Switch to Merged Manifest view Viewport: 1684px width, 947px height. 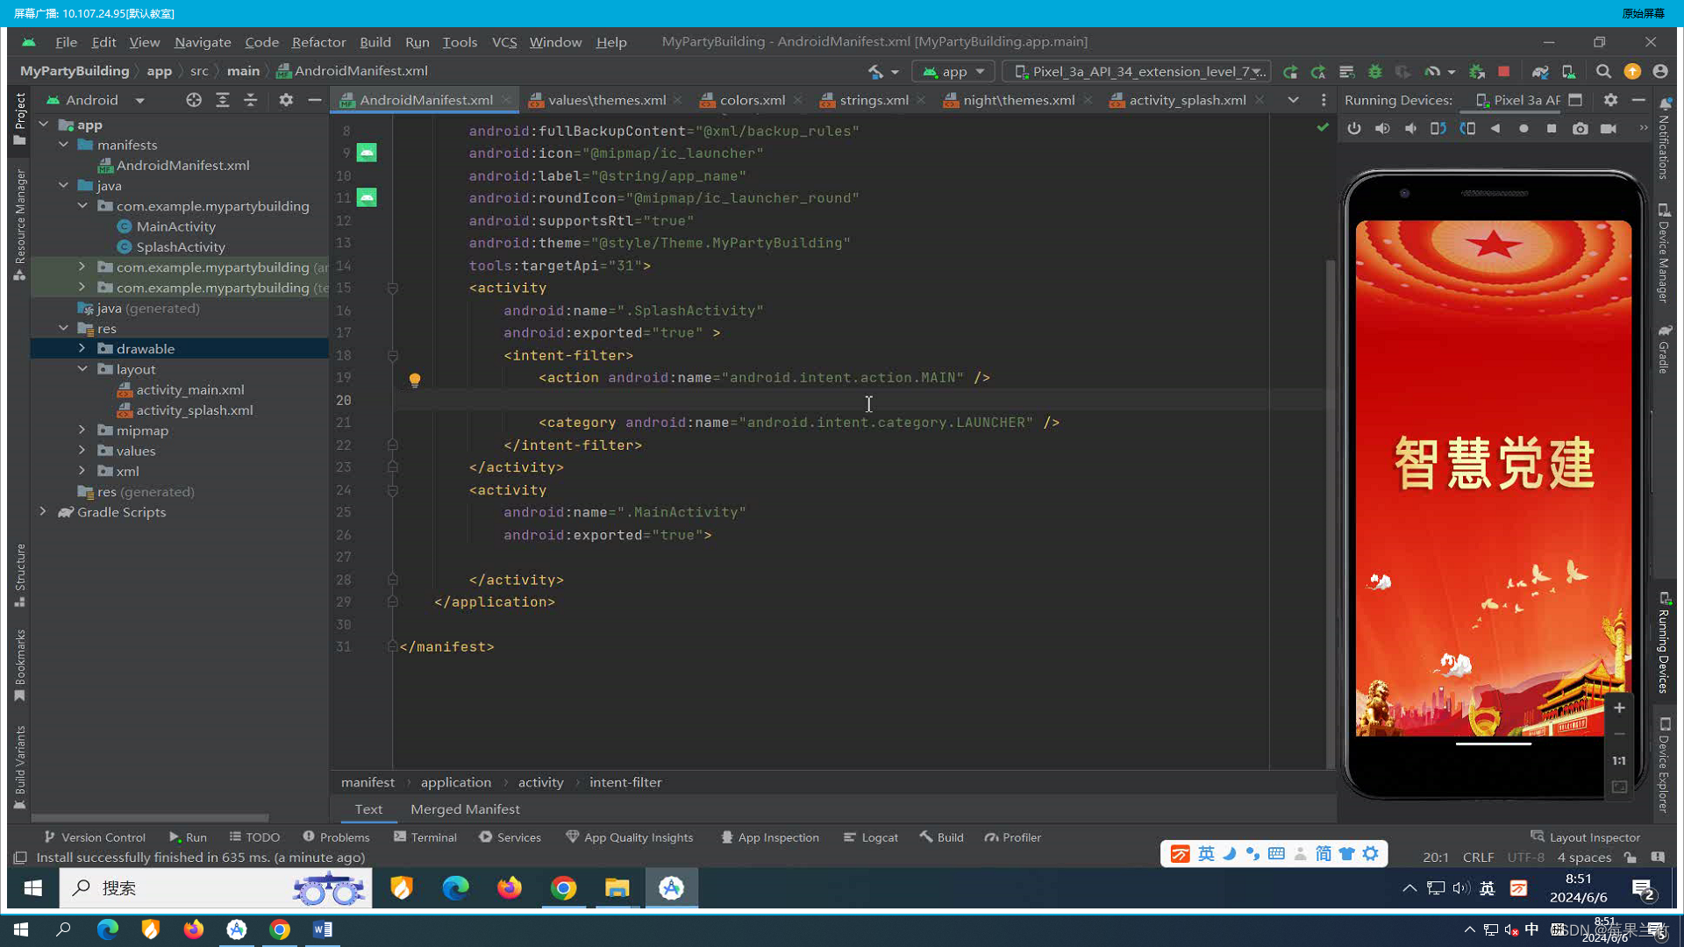tap(465, 808)
